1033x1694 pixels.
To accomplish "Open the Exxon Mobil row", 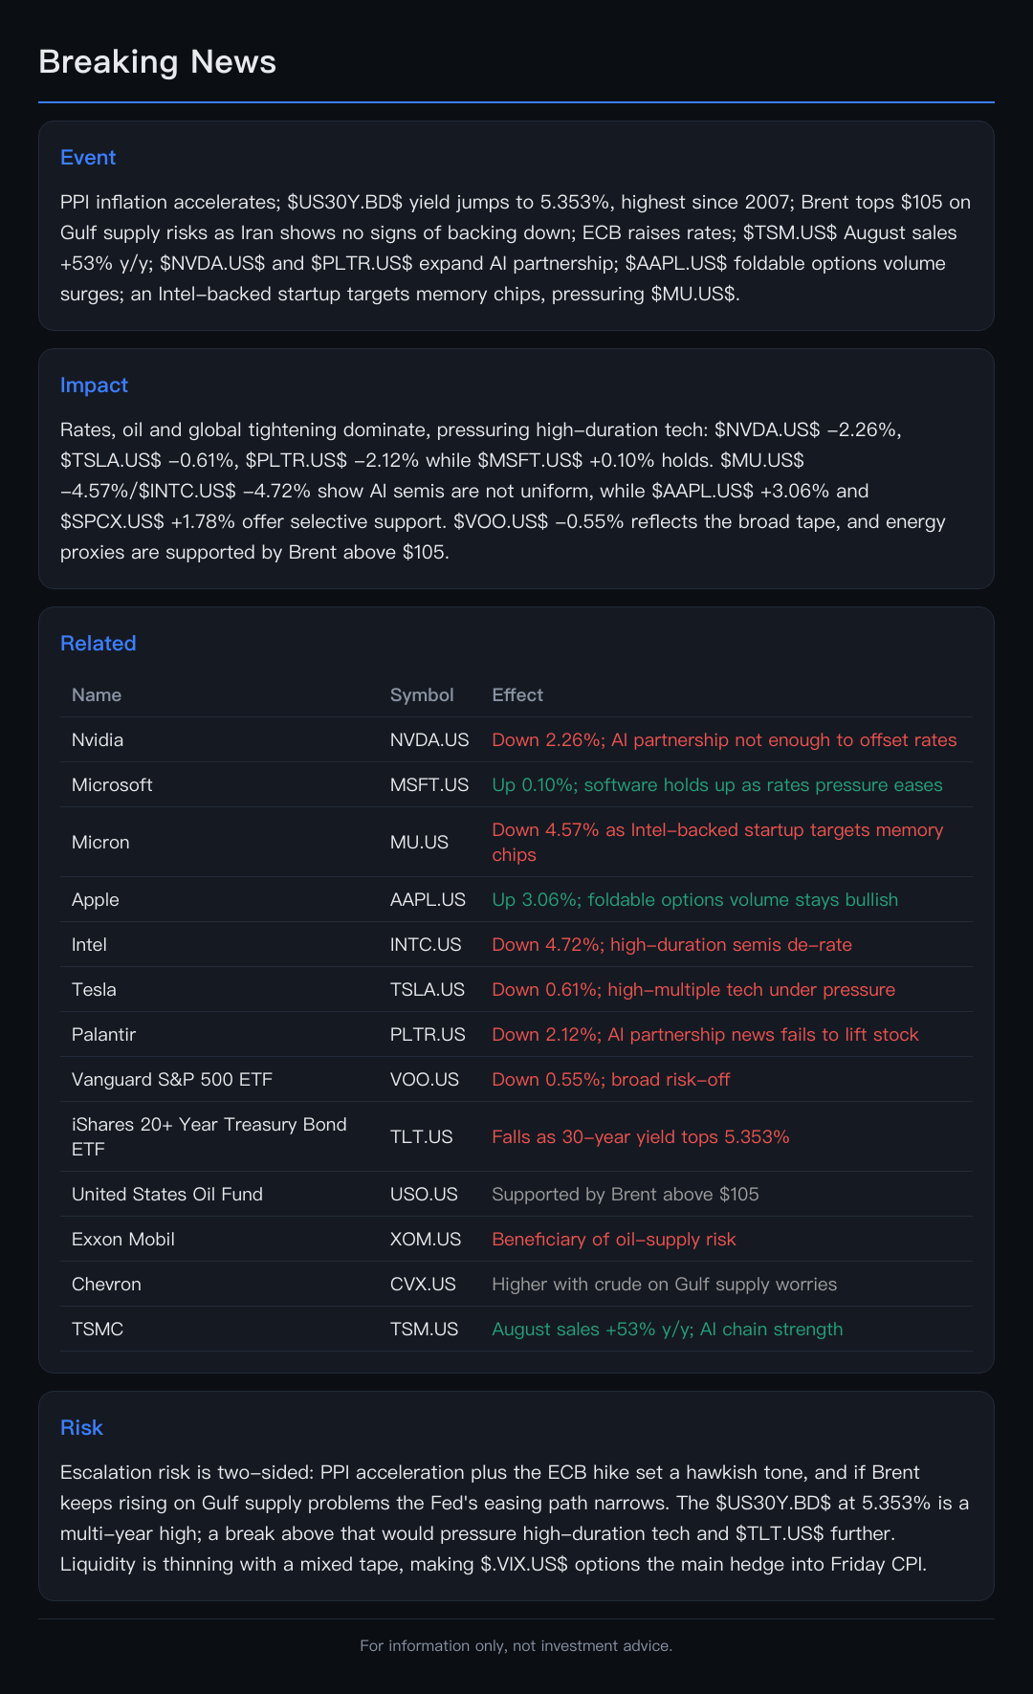I will [516, 1239].
